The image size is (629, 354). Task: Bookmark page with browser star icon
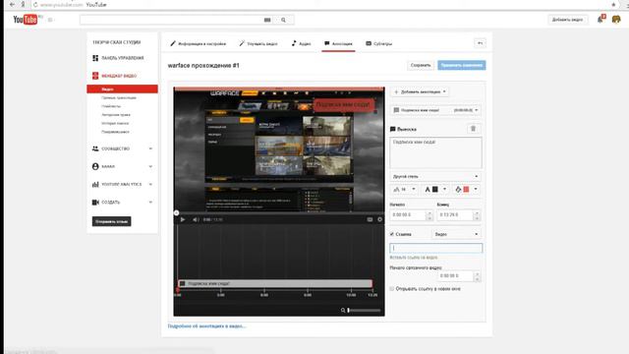(x=613, y=4)
